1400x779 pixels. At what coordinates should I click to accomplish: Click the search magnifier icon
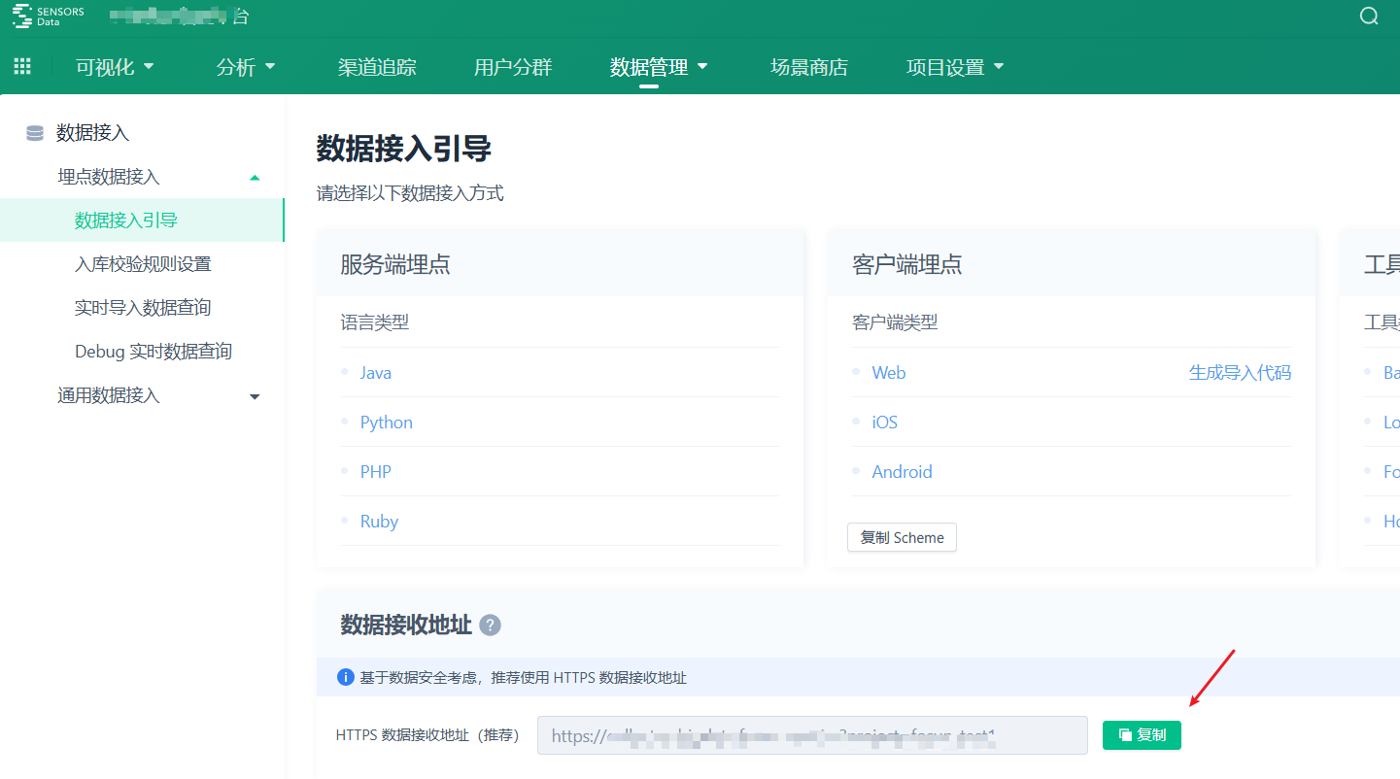[x=1369, y=17]
